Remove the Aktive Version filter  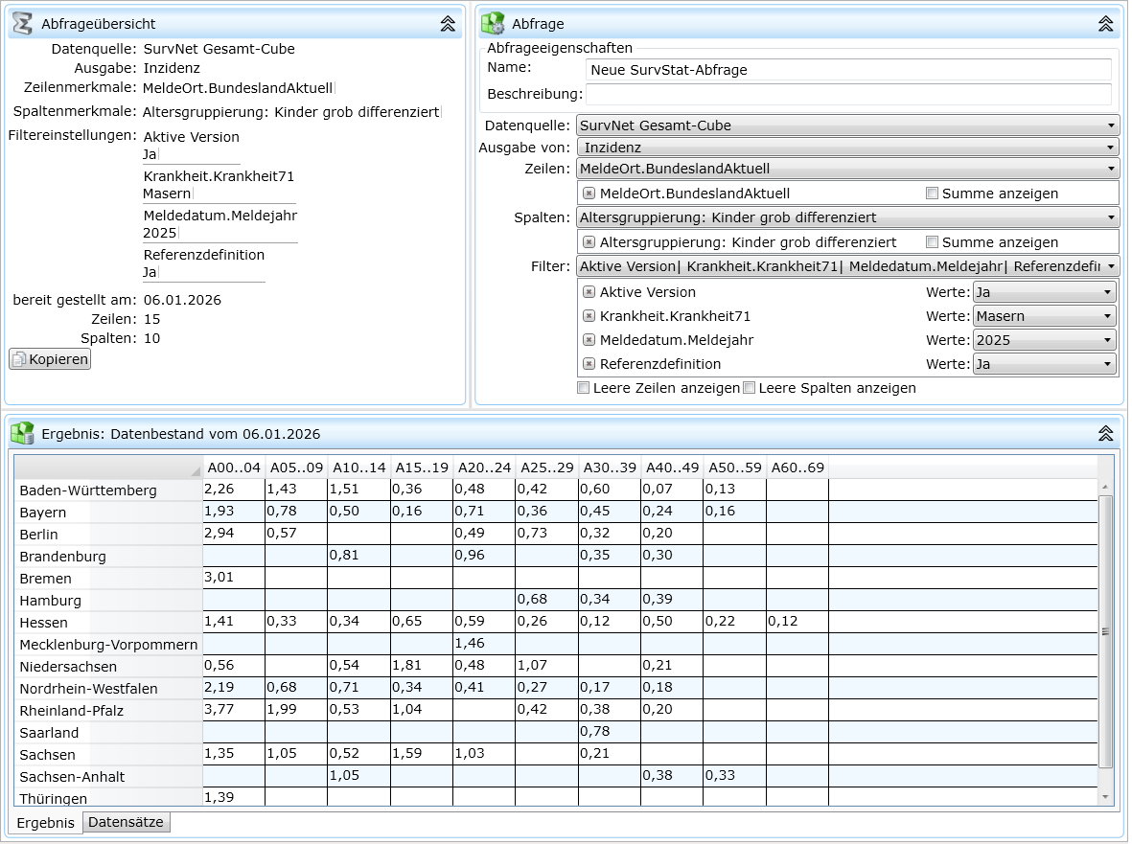(589, 292)
